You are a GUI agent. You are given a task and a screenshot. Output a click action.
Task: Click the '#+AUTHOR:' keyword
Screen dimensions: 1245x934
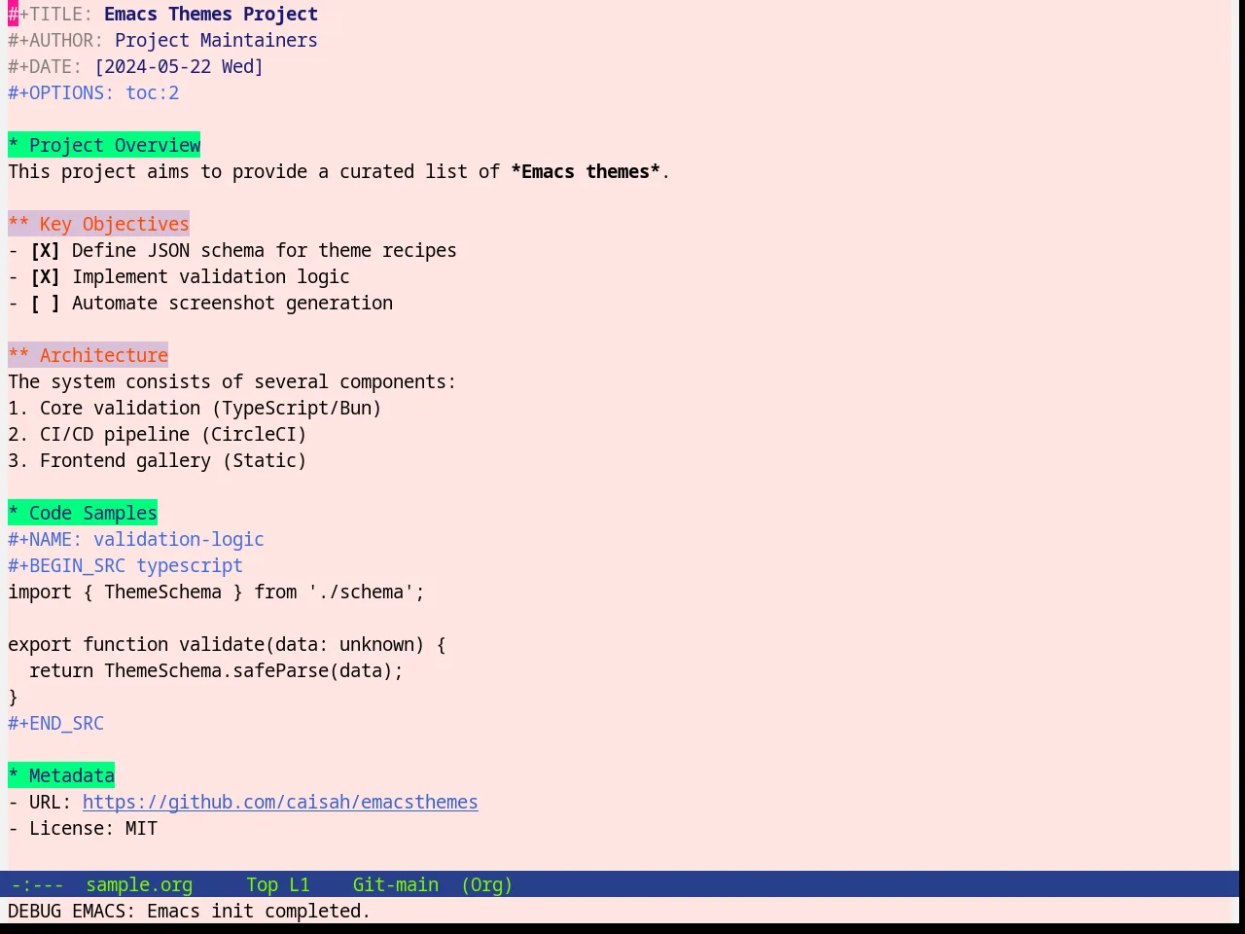click(55, 40)
